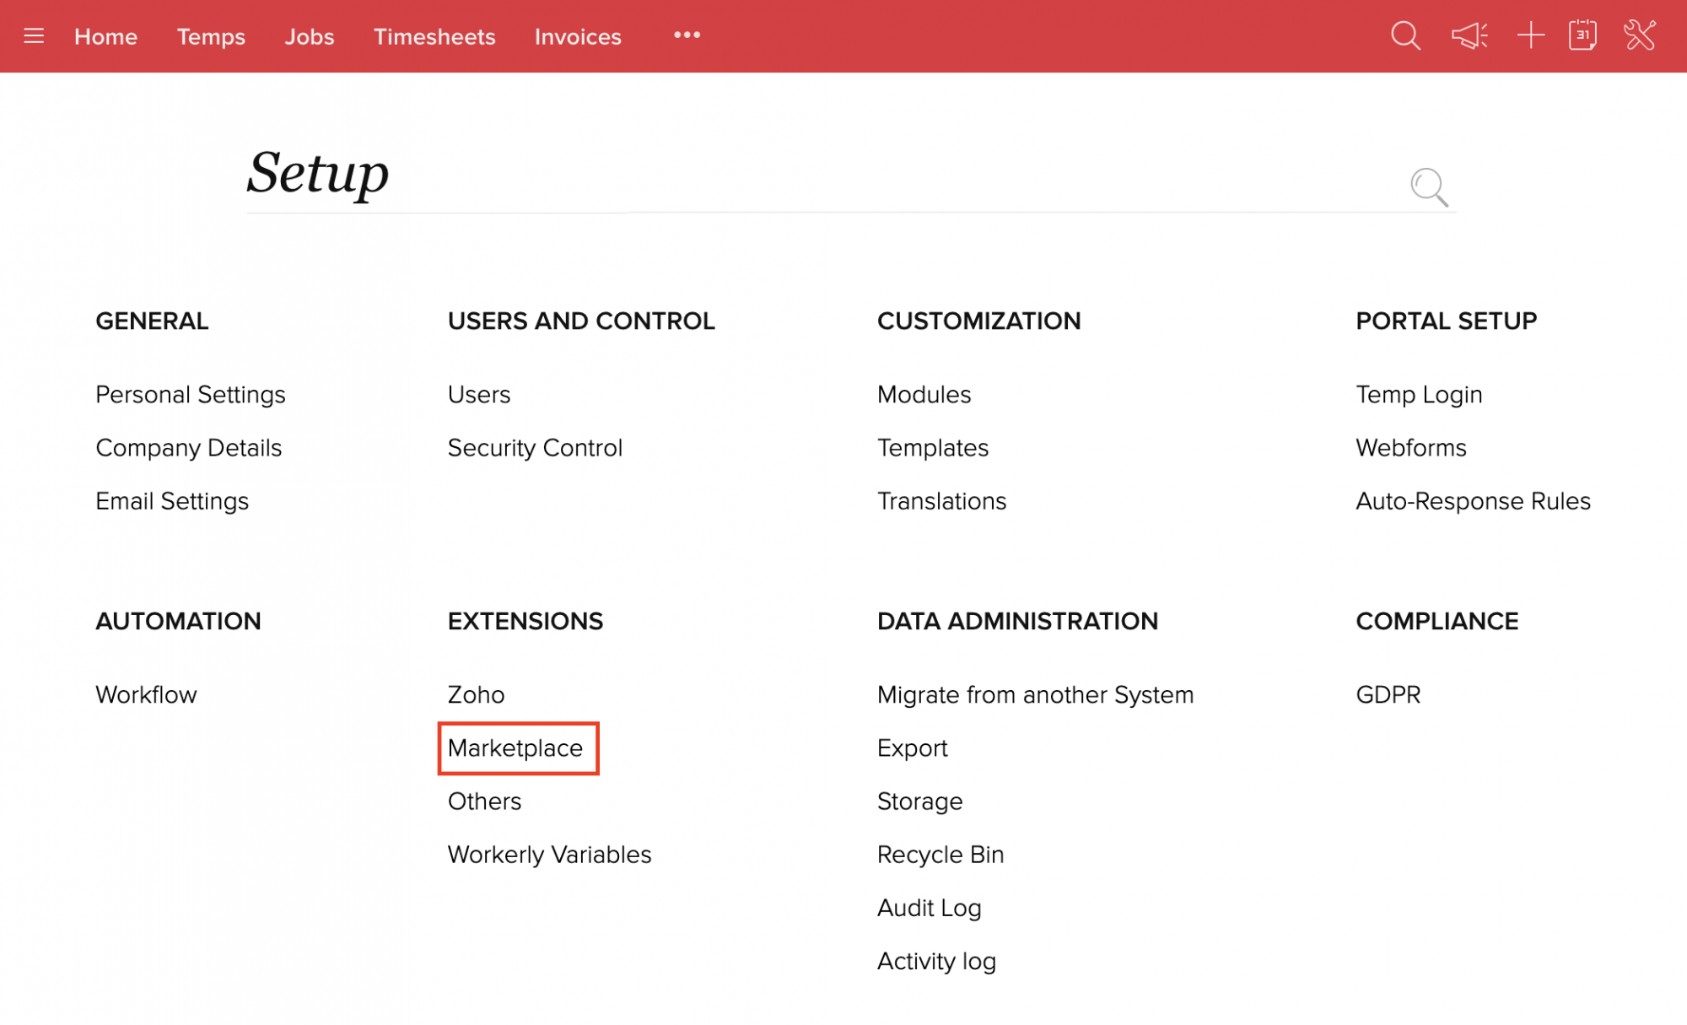Open Workflow under Automation
This screenshot has width=1687, height=1025.
point(146,695)
